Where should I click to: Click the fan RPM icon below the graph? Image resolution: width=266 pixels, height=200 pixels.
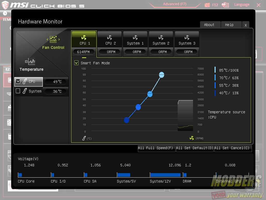coord(192,138)
